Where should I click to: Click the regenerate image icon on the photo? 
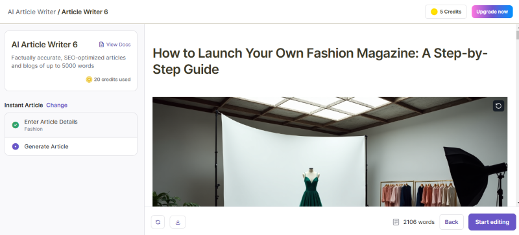coord(498,106)
